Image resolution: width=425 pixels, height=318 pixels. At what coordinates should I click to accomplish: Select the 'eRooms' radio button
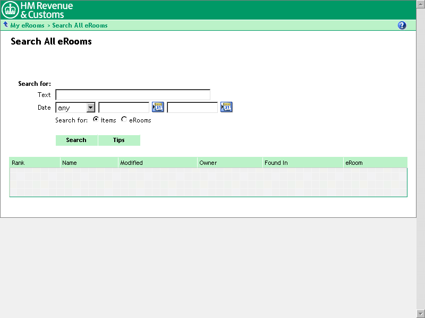click(124, 120)
